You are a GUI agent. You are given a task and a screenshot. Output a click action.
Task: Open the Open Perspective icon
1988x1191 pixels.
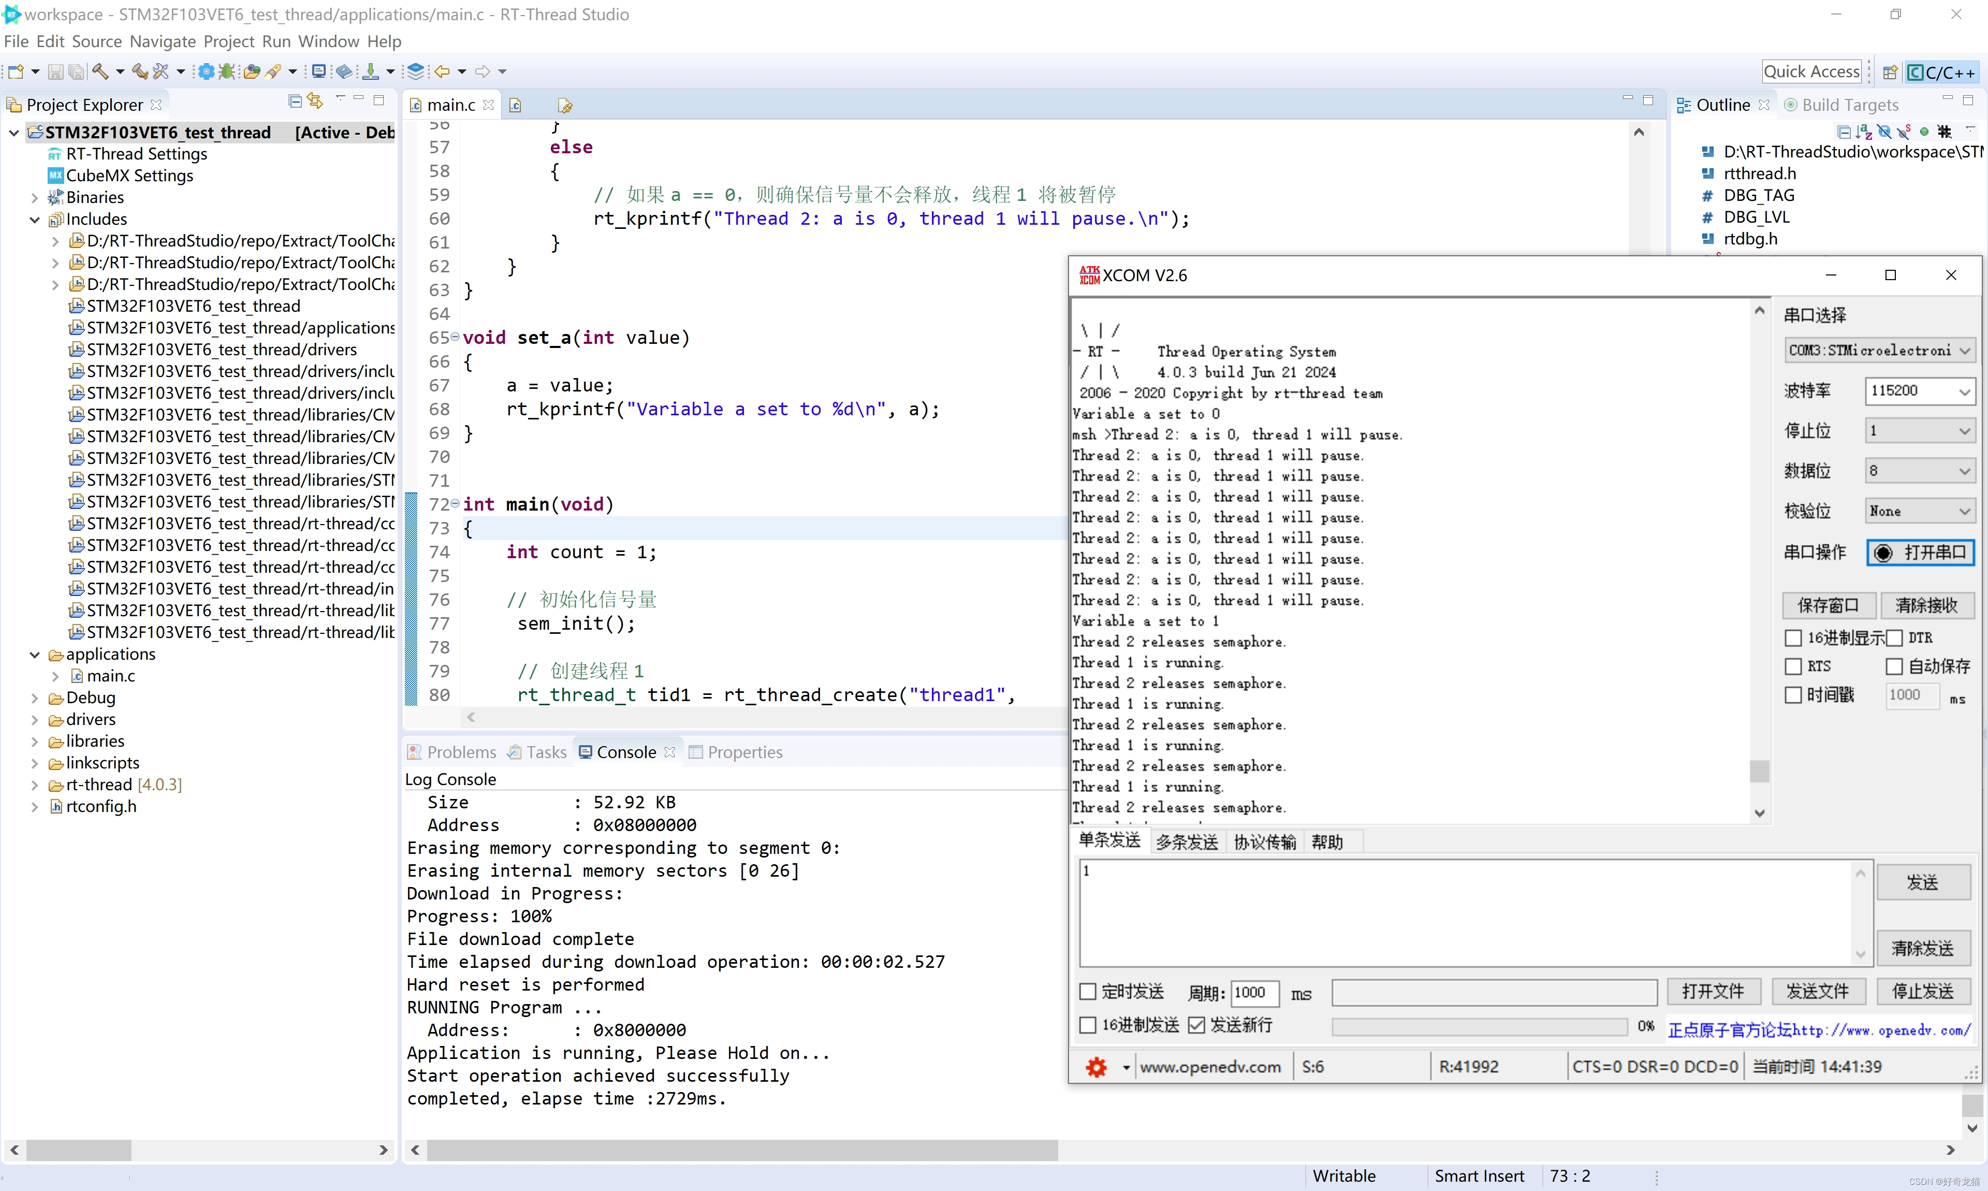point(1890,72)
